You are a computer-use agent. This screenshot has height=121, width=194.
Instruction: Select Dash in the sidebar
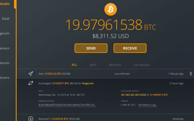6,19
